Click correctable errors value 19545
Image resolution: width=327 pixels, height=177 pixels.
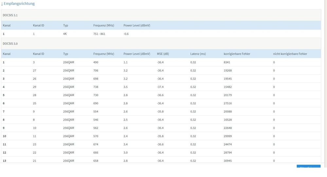[228, 79]
